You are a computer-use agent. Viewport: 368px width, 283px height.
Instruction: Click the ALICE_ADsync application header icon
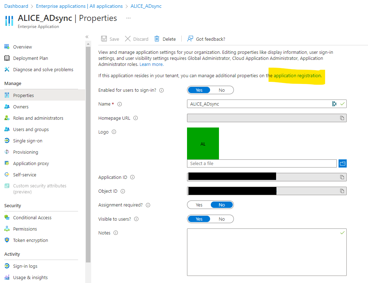(x=9, y=21)
